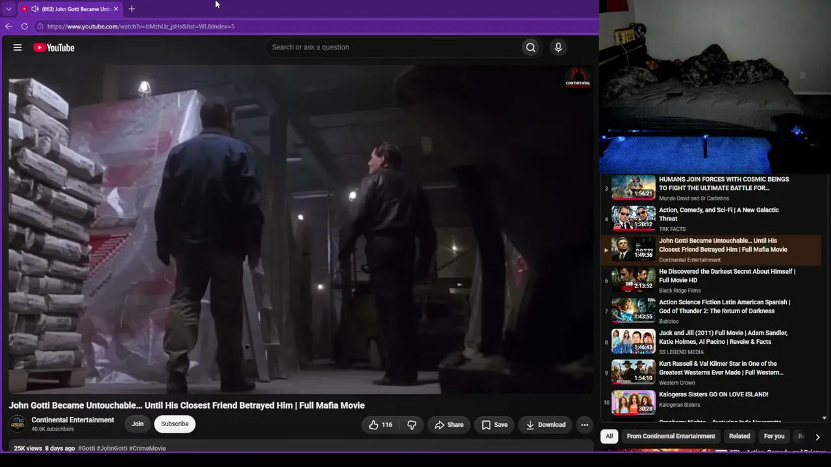
Task: Mute the tab via speaker icon
Action: (34, 9)
